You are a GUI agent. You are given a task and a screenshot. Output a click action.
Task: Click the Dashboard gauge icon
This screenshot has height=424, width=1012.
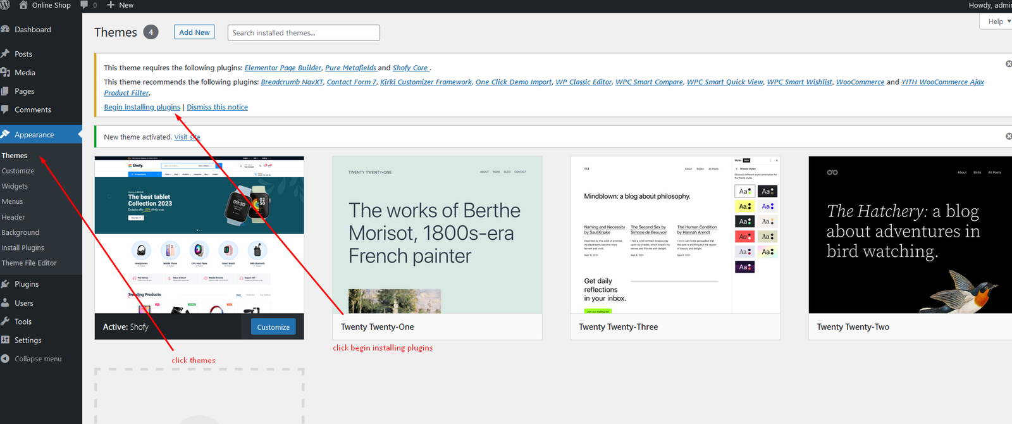[5, 30]
